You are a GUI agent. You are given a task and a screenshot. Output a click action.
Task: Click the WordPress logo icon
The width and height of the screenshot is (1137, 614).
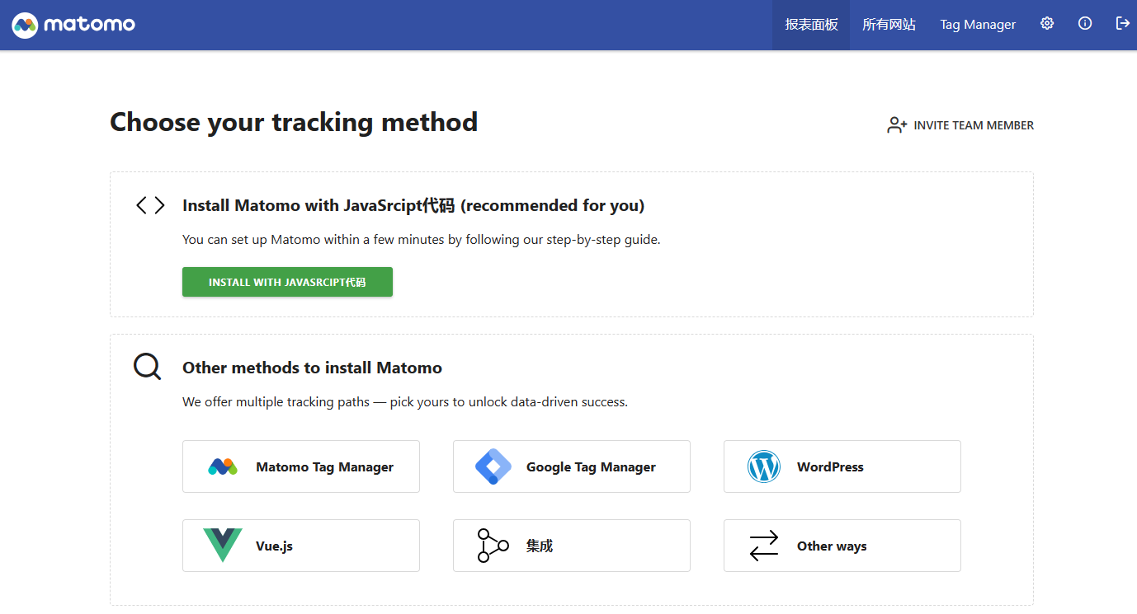764,466
